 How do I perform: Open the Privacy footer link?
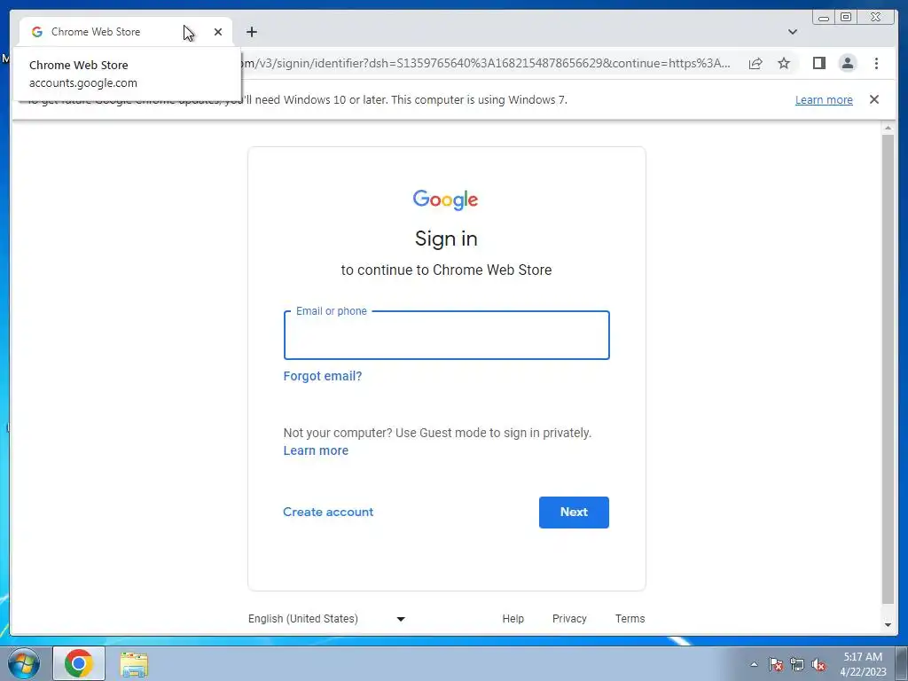pos(569,618)
